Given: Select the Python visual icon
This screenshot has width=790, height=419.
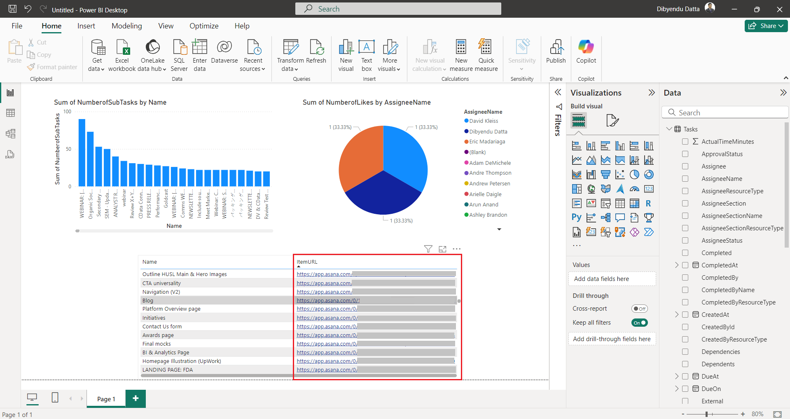Looking at the screenshot, I should (x=577, y=218).
